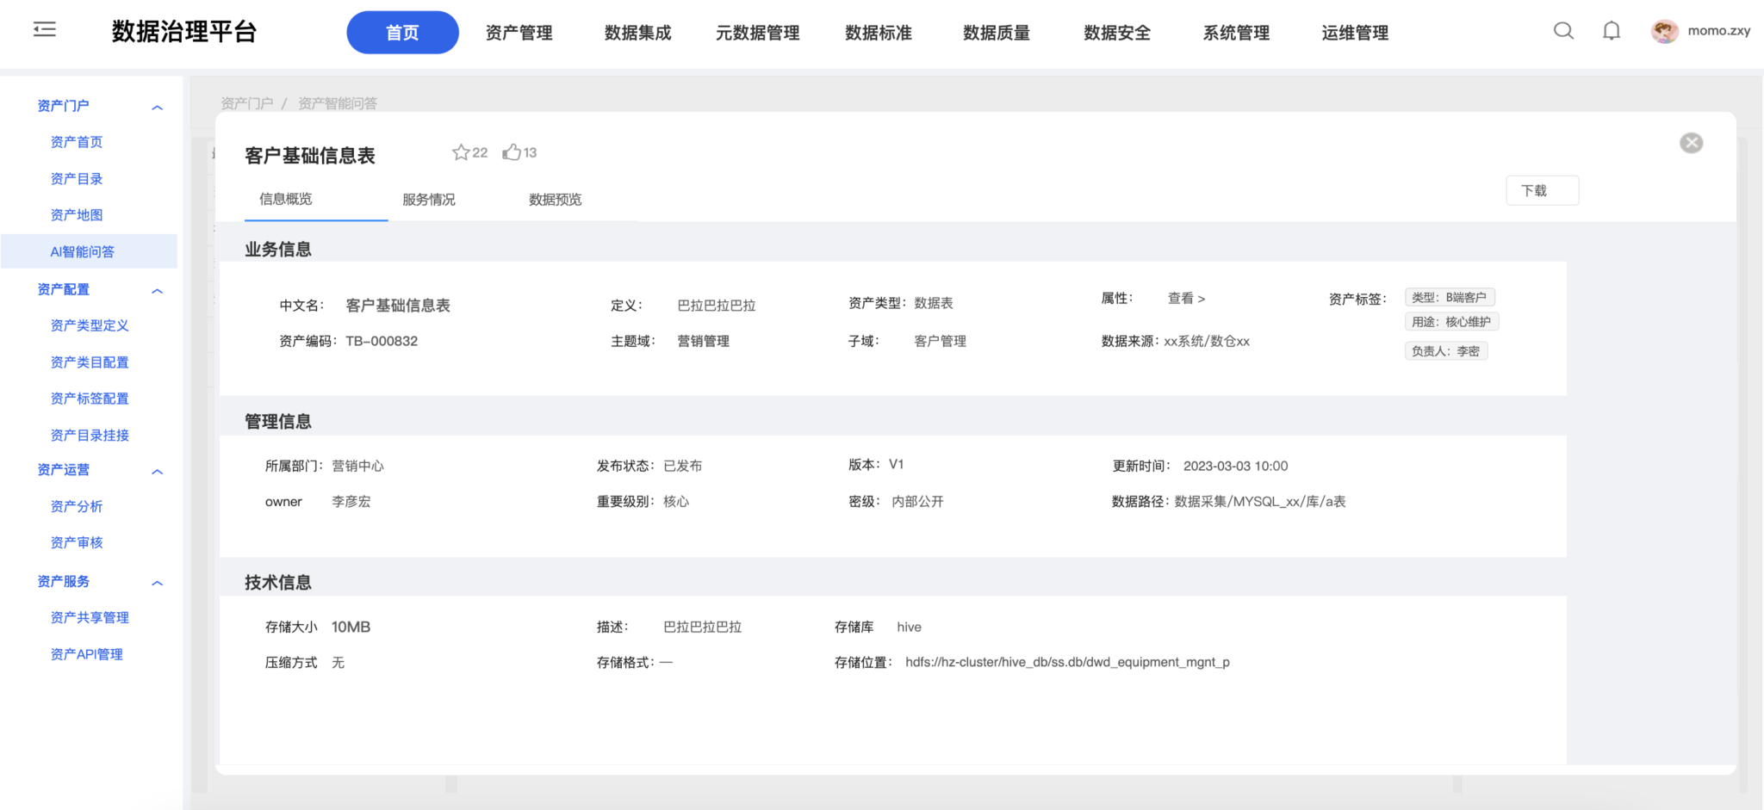The image size is (1764, 810).
Task: Collapse the 资产服务 sidebar section
Action: [x=157, y=583]
